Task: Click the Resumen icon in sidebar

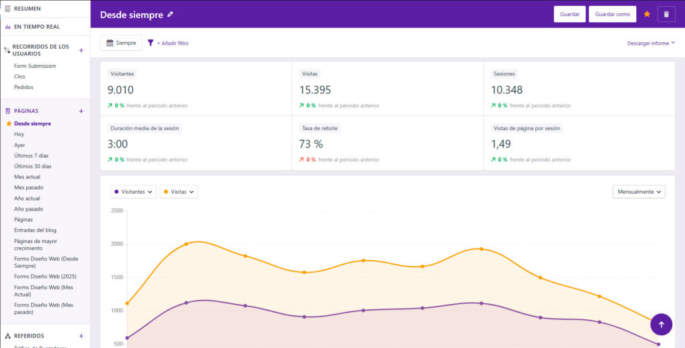Action: click(x=7, y=9)
